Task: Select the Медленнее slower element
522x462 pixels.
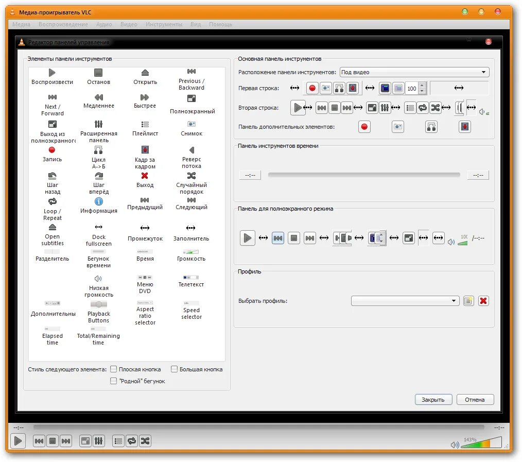Action: (98, 101)
